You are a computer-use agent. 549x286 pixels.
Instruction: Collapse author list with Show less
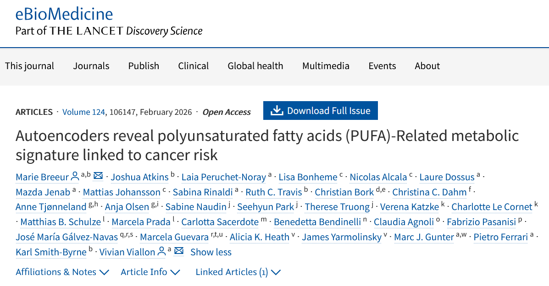click(211, 252)
